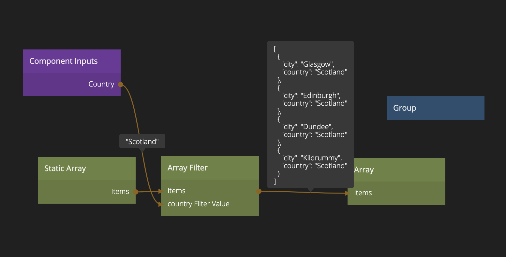Click the Static Array Items output label
The image size is (506, 257).
pyautogui.click(x=120, y=192)
